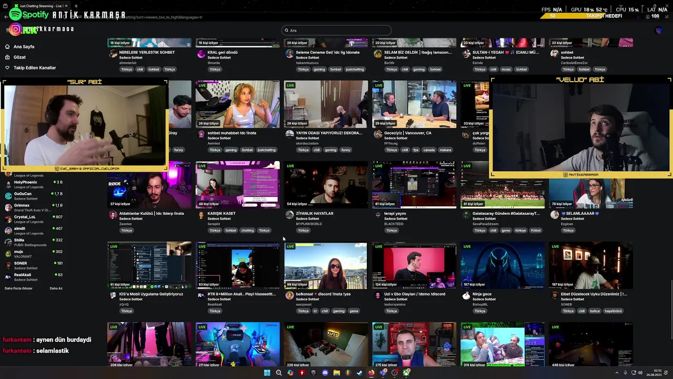Open a new browser tab with plus
Viewport: 673px width, 379px height.
pos(76,6)
